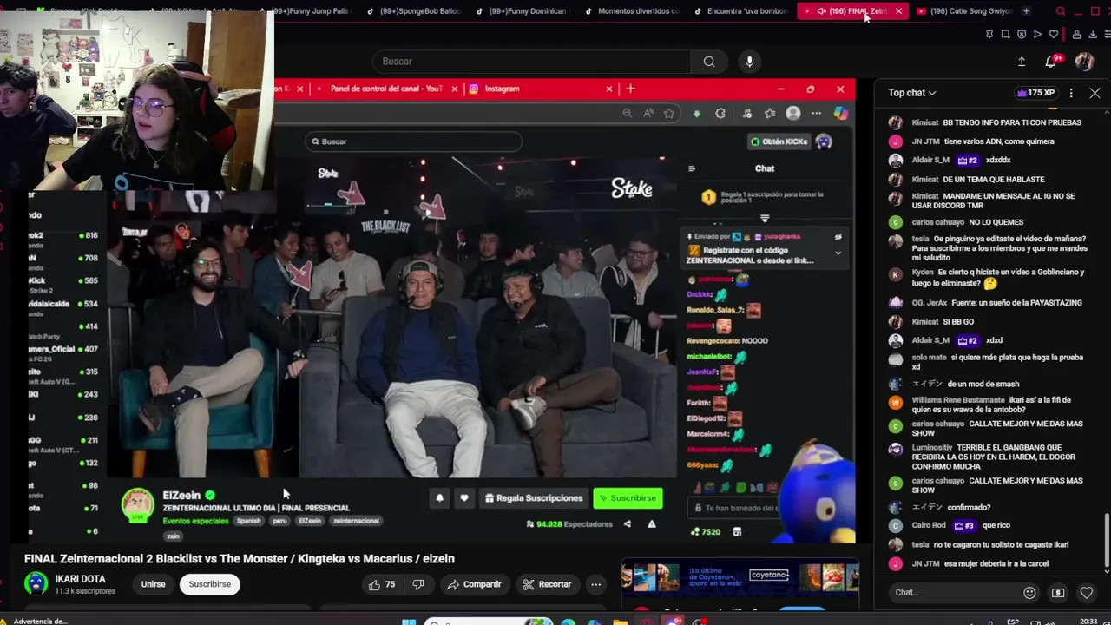This screenshot has height=625, width=1111.
Task: Open a new tab in the Edge window
Action: [630, 89]
